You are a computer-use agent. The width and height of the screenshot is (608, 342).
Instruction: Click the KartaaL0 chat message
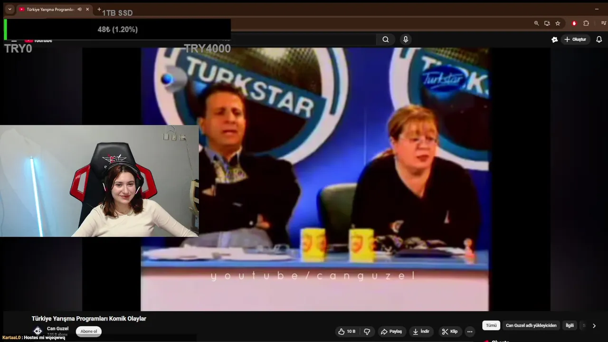pos(34,338)
